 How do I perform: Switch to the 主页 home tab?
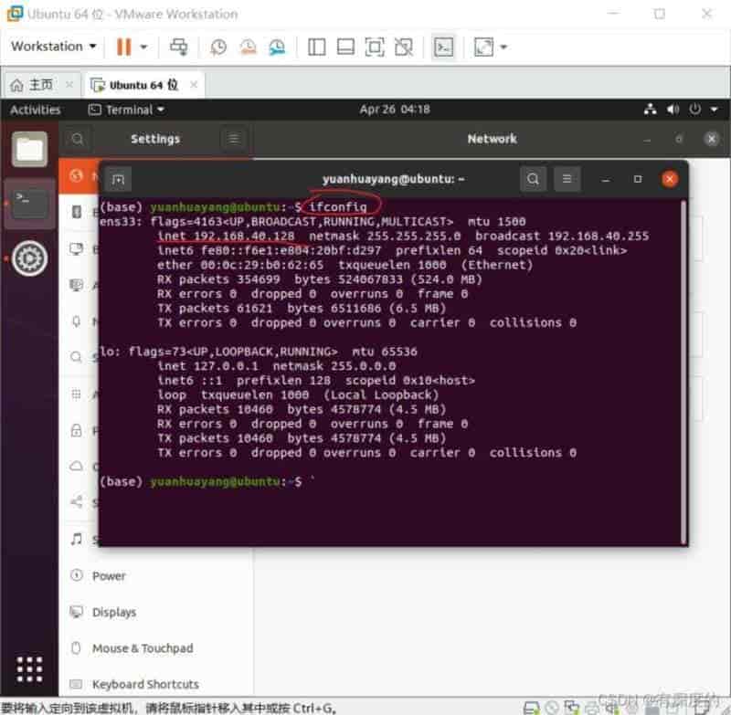pos(34,85)
